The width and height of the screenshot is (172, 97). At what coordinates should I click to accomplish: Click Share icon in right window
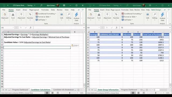click(x=165, y=10)
